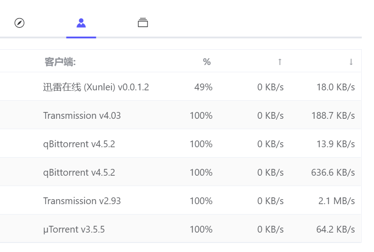Sort peers by percent column header

(x=207, y=62)
